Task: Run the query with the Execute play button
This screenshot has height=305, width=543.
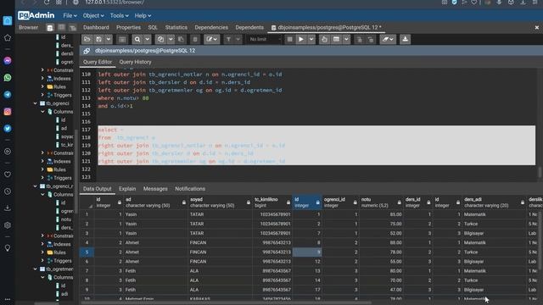Action: (x=301, y=40)
